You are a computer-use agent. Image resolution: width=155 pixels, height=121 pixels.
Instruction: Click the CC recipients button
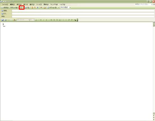[x=4, y=14]
